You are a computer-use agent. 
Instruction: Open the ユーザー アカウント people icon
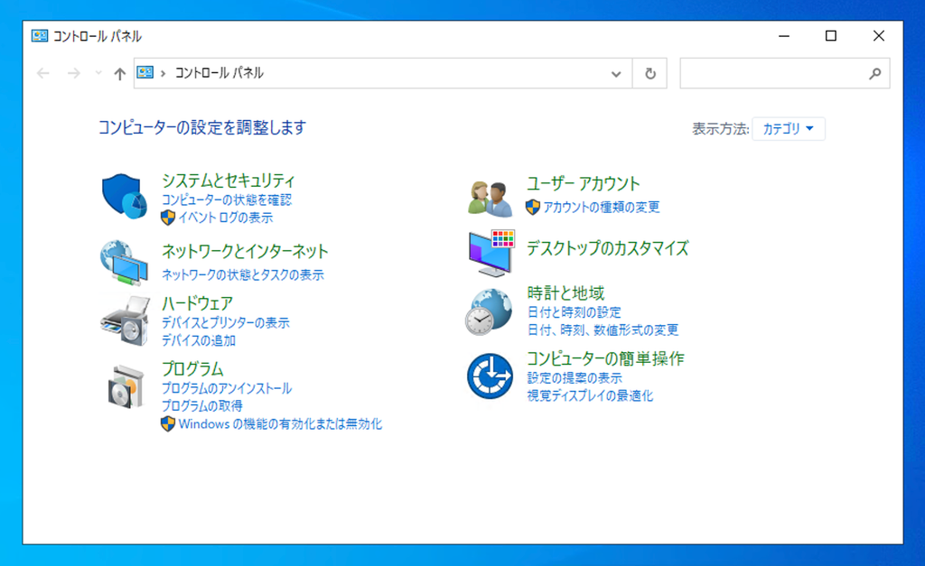(x=491, y=199)
